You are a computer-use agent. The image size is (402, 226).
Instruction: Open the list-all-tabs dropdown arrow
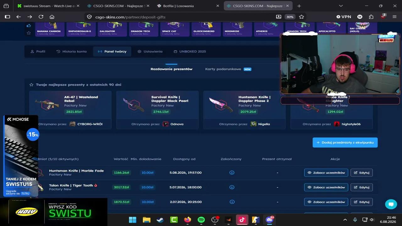point(341,6)
